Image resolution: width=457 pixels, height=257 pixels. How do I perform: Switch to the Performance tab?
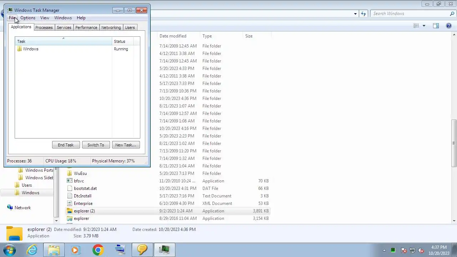86,27
